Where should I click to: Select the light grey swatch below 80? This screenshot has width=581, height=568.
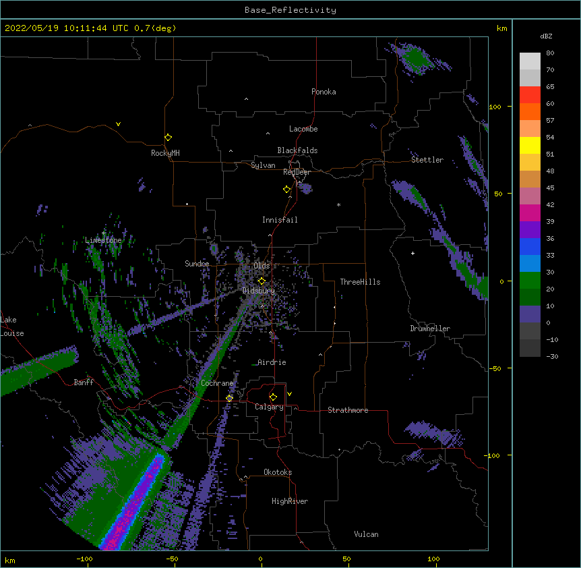[530, 61]
